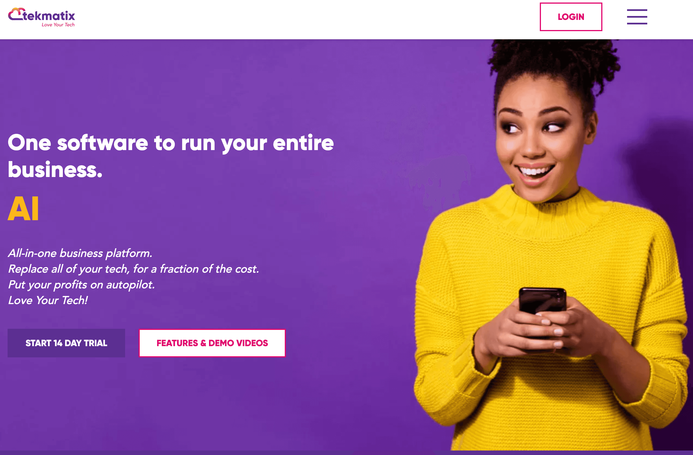Viewport: 693px width, 455px height.
Task: Click the dark strip at page bottom
Action: coord(346,453)
